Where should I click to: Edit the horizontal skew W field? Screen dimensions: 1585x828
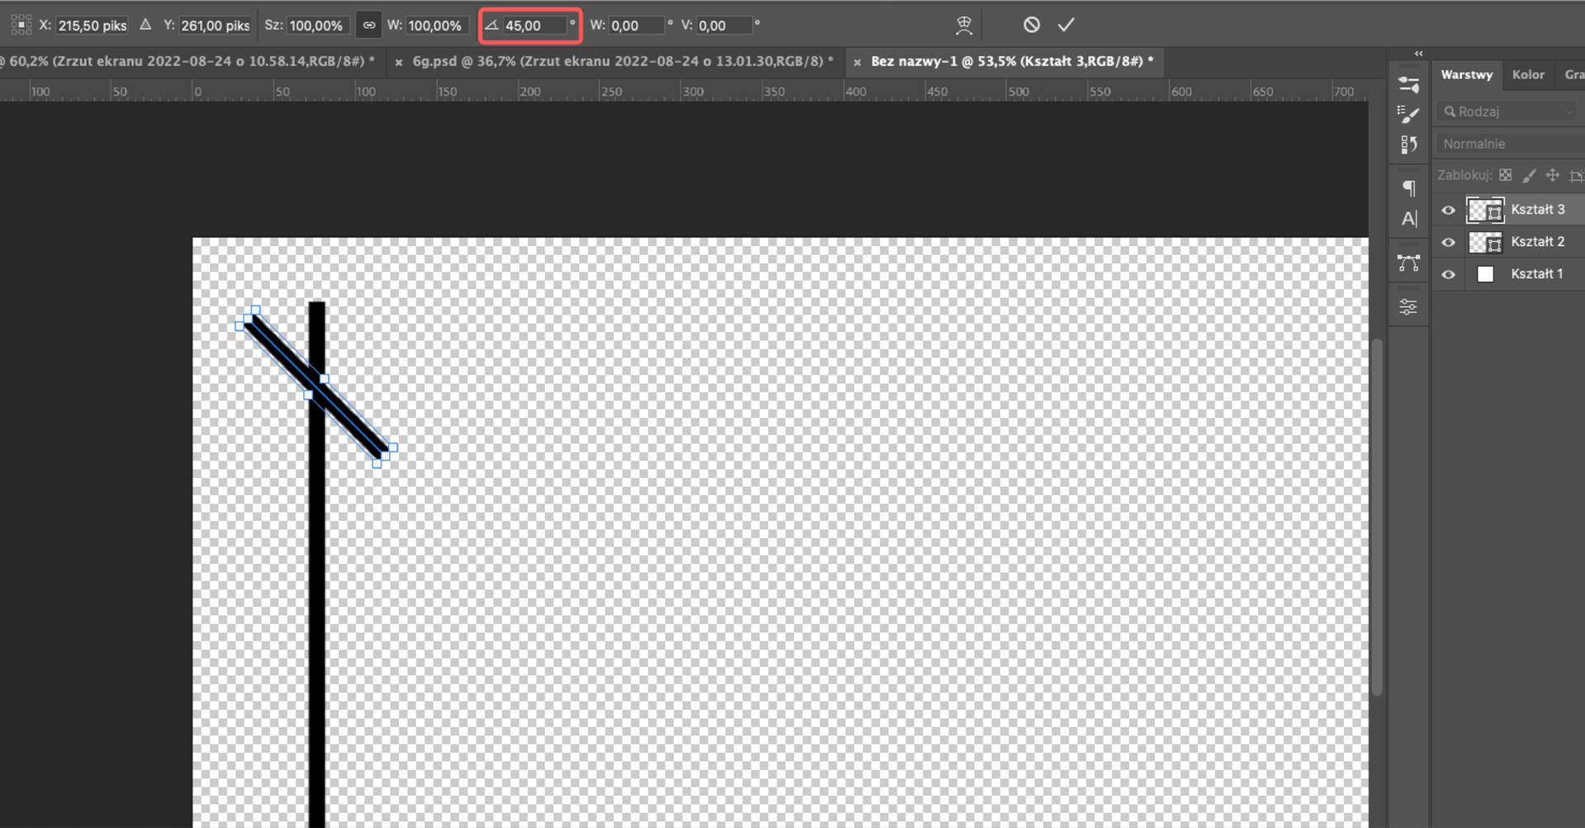pyautogui.click(x=637, y=26)
